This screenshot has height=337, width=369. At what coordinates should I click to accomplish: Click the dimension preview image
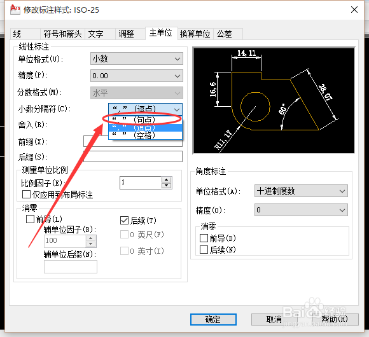coord(274,100)
